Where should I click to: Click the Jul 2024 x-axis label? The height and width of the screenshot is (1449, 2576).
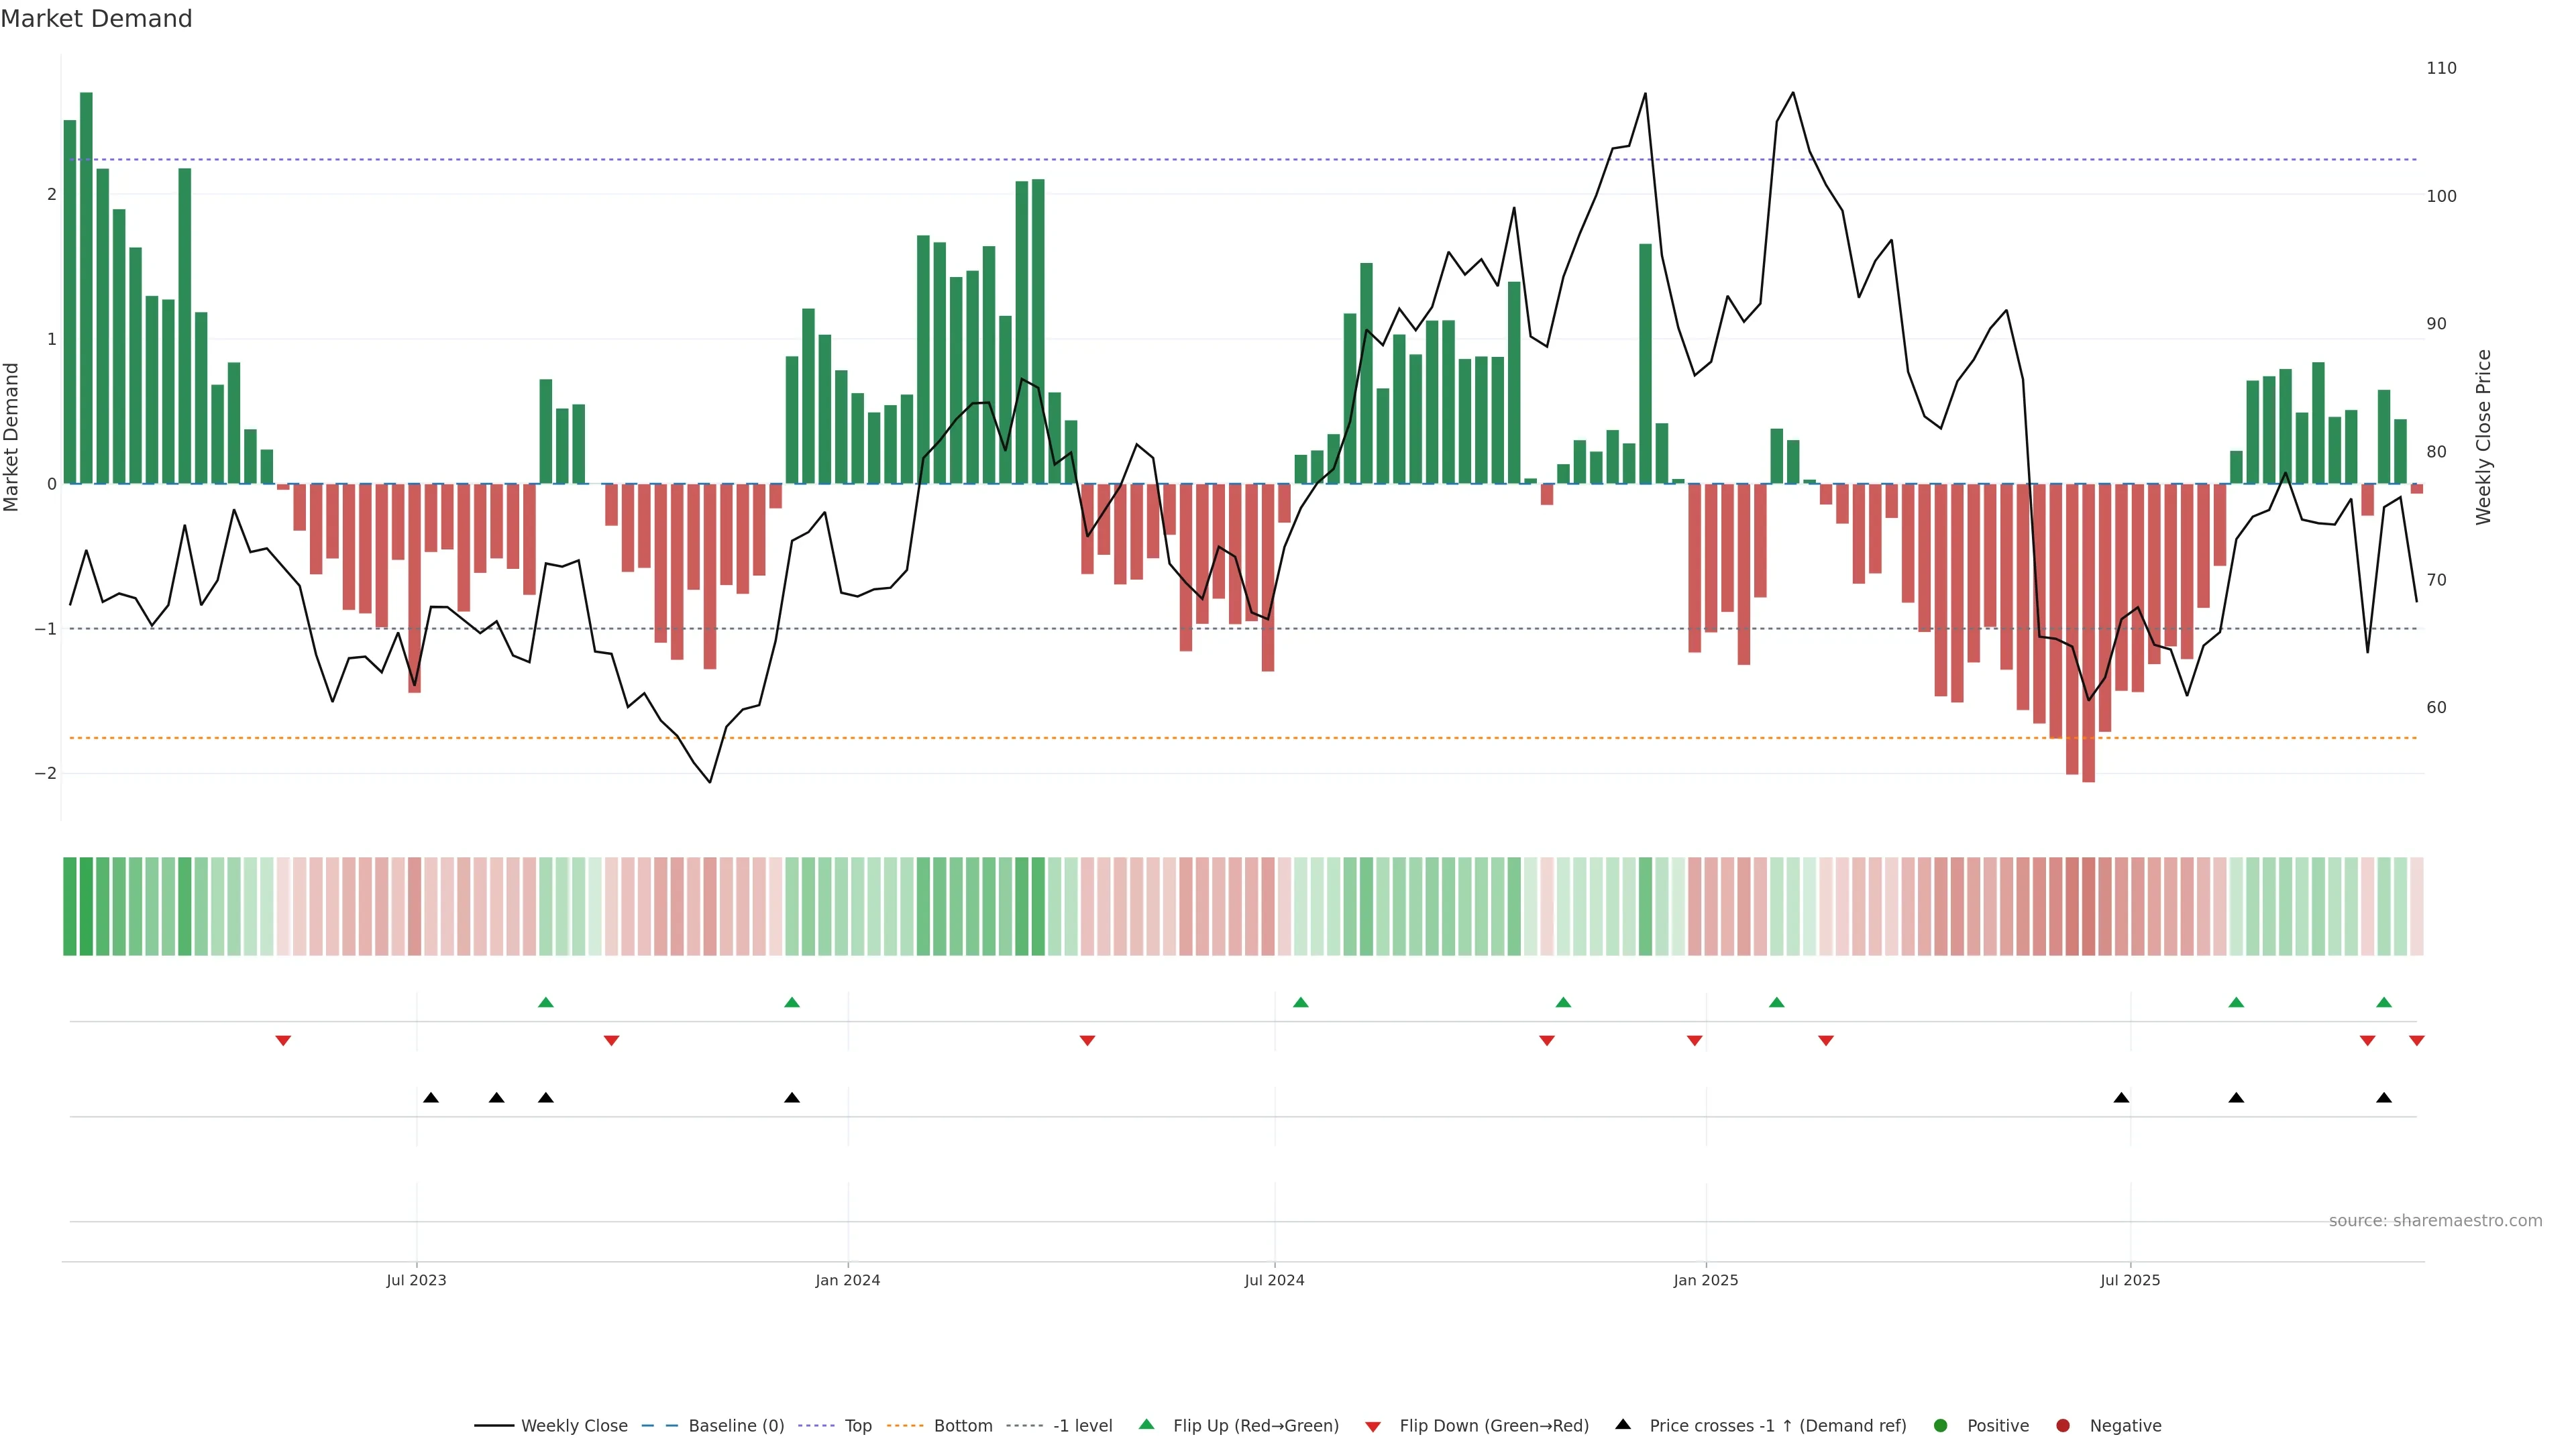(1274, 1280)
